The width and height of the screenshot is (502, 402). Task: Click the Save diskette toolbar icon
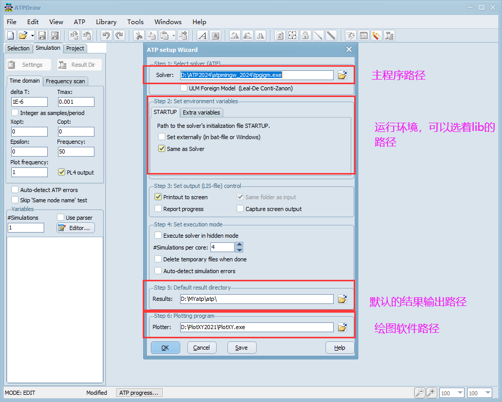pos(42,35)
